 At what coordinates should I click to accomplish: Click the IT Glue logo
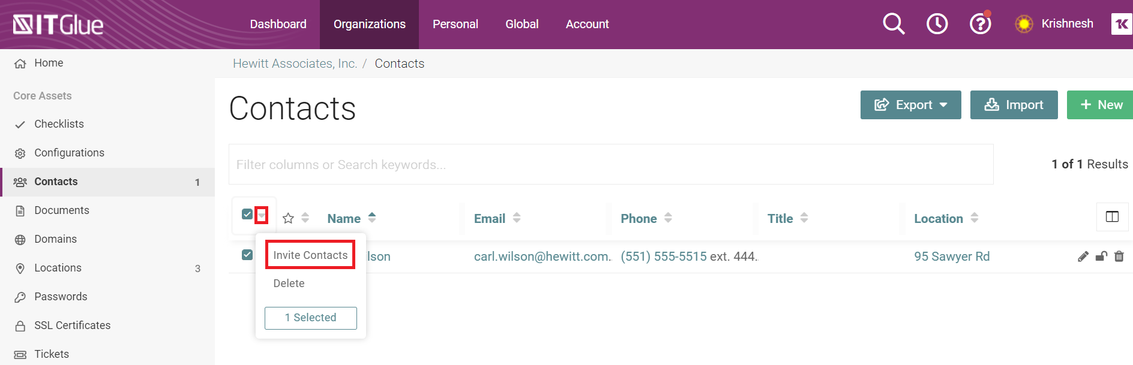58,25
